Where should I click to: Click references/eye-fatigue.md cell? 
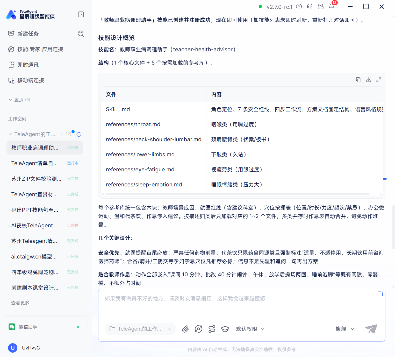tap(154, 170)
